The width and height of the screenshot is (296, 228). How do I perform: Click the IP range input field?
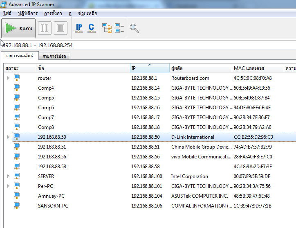(x=149, y=45)
